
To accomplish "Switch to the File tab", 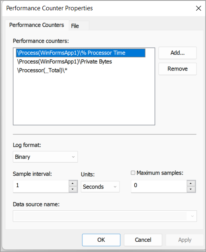I will point(79,26).
